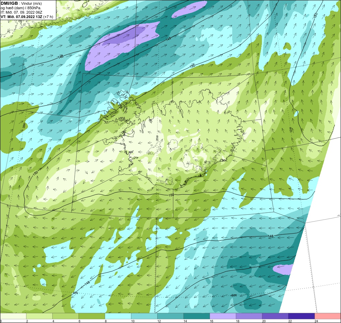Select the 10–12 m/s legend color swatch
The height and width of the screenshot is (323, 341).
144,316
